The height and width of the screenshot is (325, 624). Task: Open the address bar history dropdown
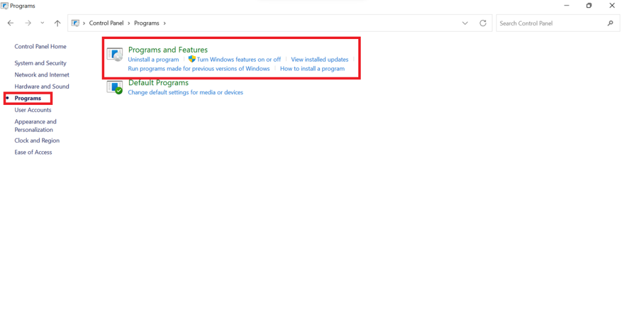(x=465, y=23)
